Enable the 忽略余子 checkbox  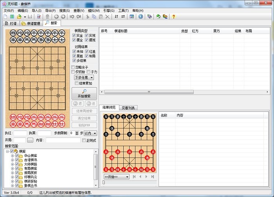73,67
